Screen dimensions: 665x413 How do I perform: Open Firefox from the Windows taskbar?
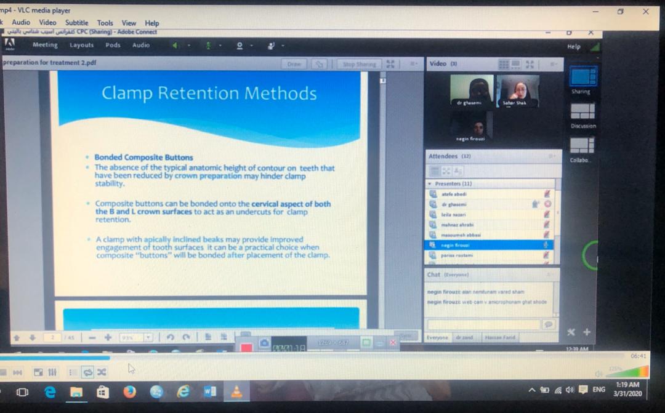[x=129, y=392]
